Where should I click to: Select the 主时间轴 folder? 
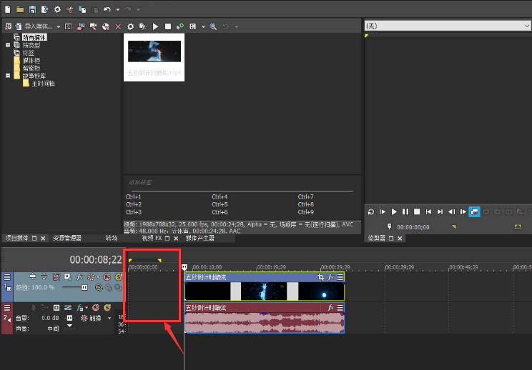click(x=43, y=84)
